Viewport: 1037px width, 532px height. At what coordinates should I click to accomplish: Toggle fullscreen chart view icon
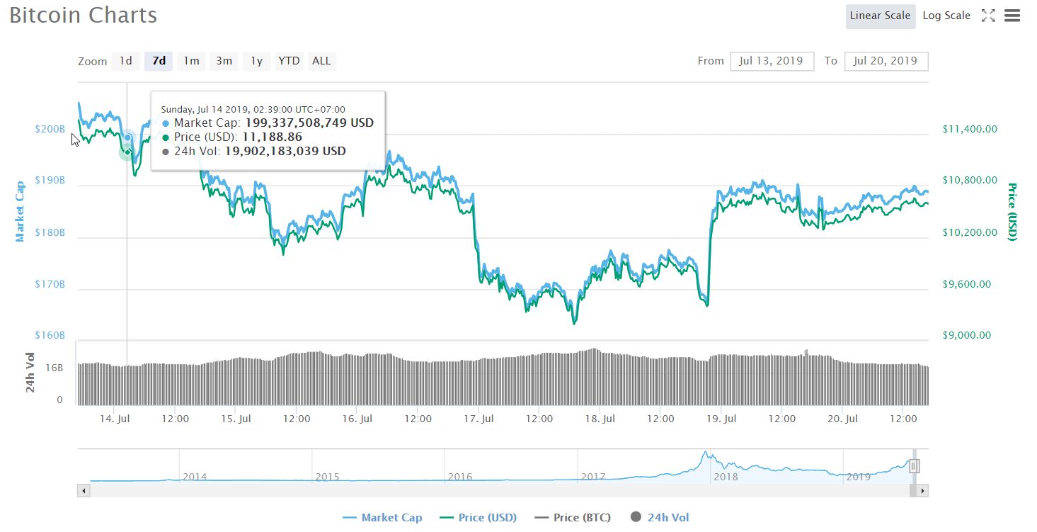988,16
